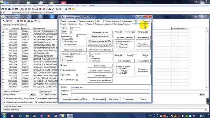The width and height of the screenshot is (210, 118).
Task: Select 'разрешена' print mode radio
Action: [90, 59]
